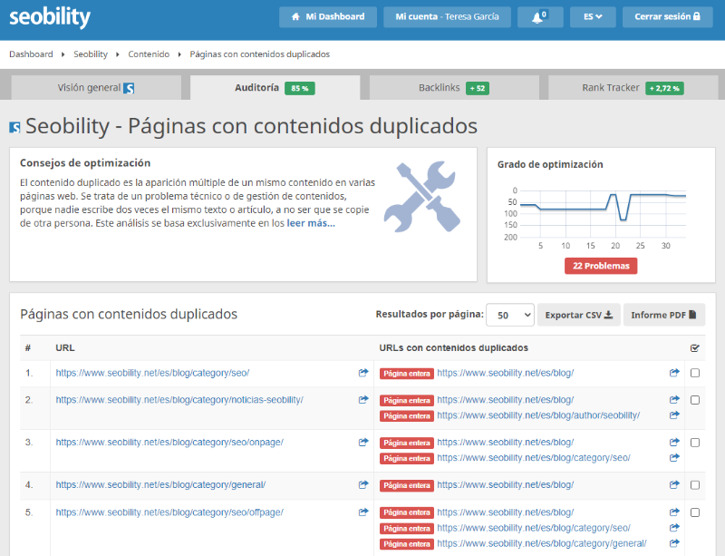Click Informe PDF button
Viewport: 725px width, 556px height.
tap(664, 315)
